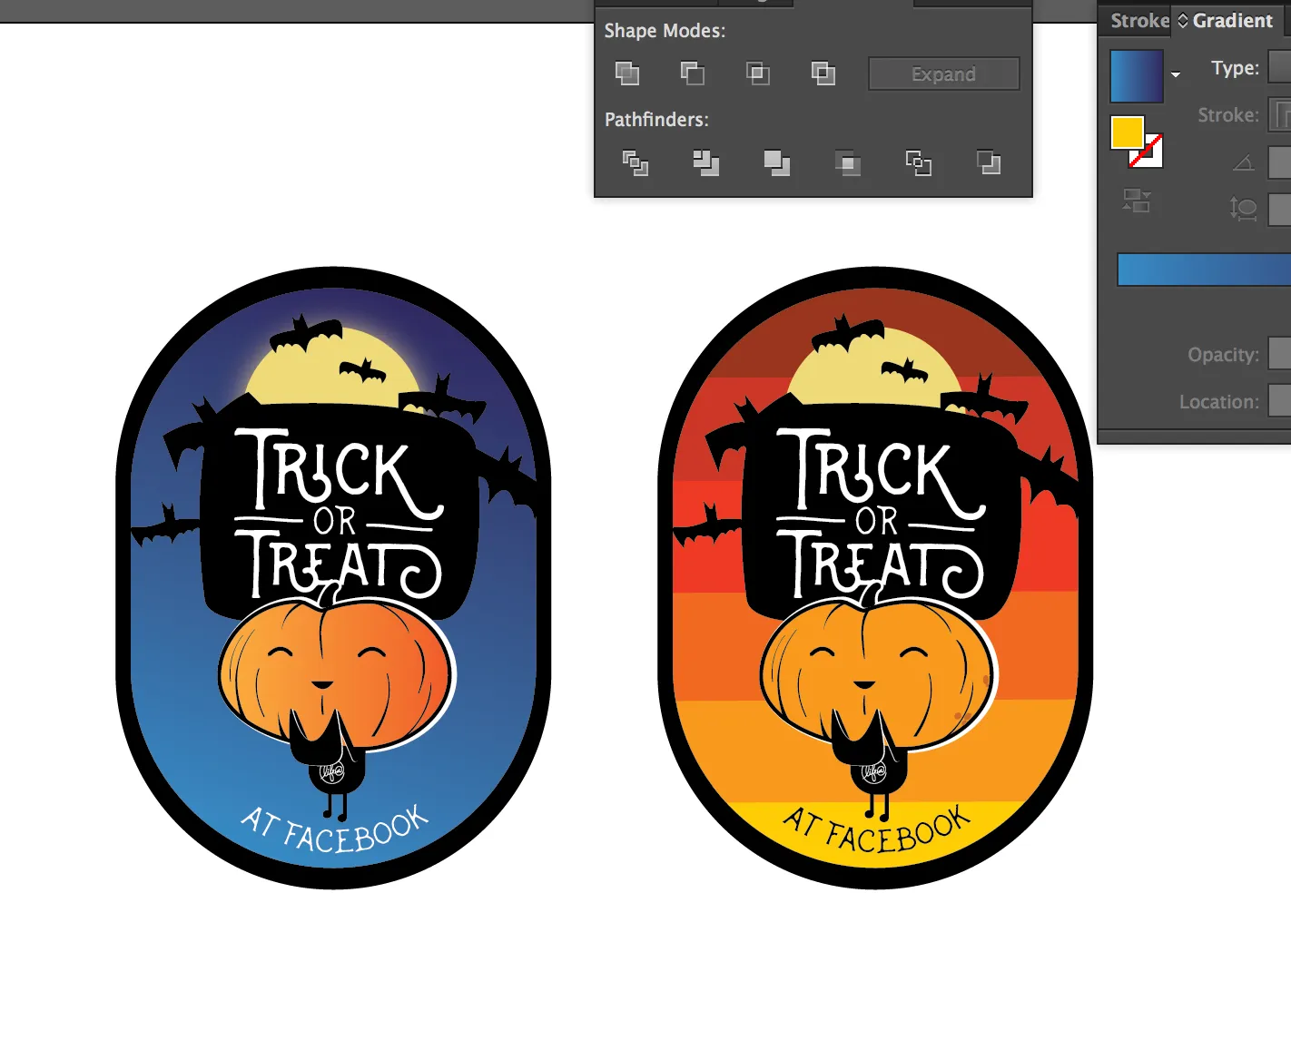Image resolution: width=1291 pixels, height=1040 pixels.
Task: Click the 'Pathfinders:' label
Action: tap(656, 120)
